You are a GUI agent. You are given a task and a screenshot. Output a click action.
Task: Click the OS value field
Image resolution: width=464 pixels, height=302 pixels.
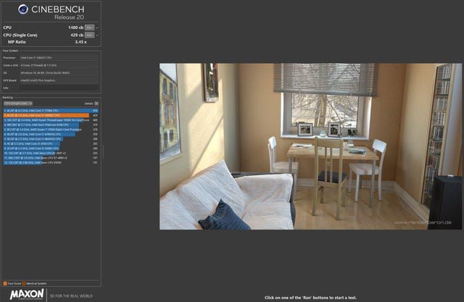click(59, 72)
